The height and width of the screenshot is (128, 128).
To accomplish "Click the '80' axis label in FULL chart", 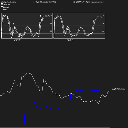I will 103,16.
